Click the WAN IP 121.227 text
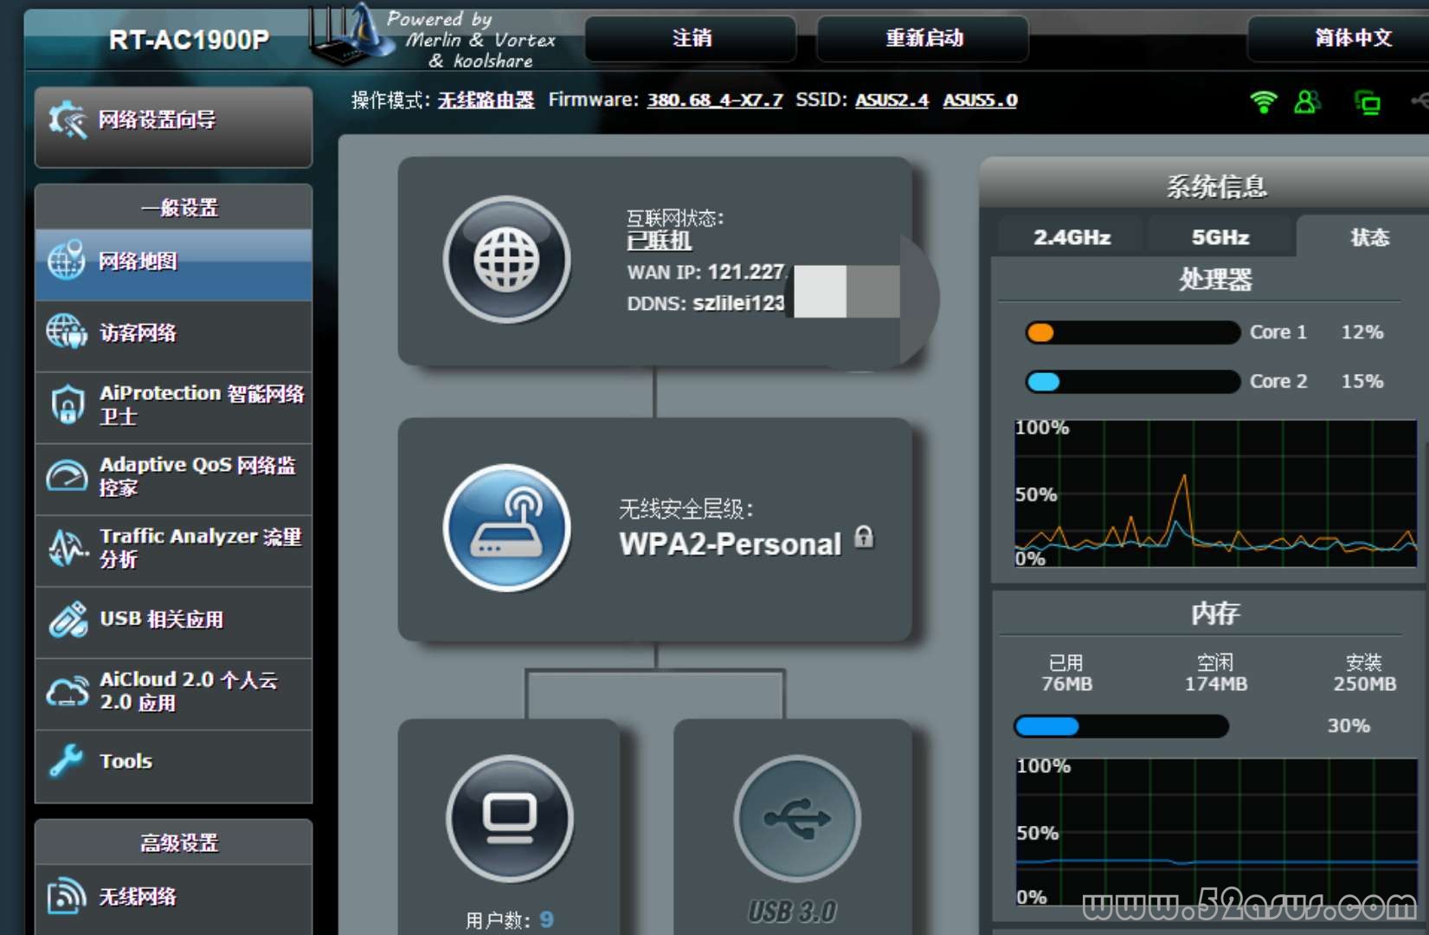Viewport: 1429px width, 935px height. 705,273
